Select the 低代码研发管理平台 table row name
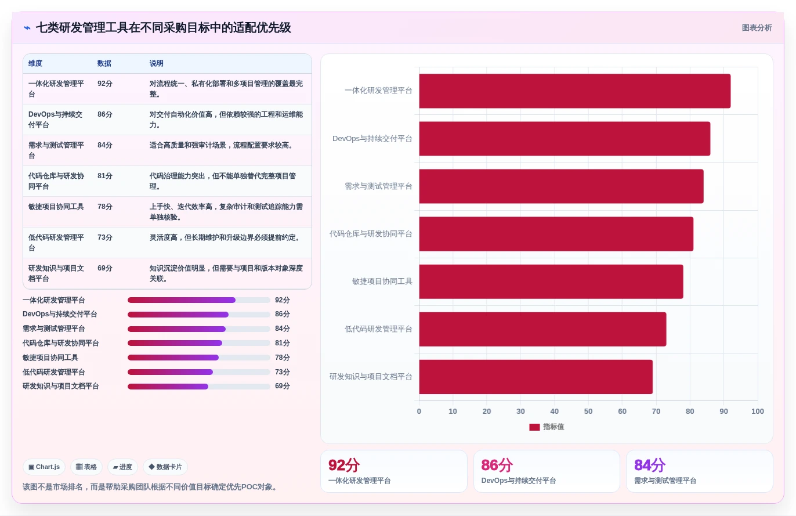The image size is (796, 516). (x=56, y=243)
